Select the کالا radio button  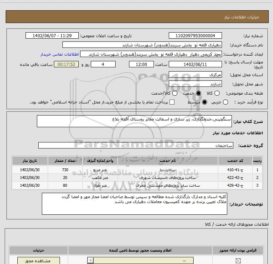[x=217, y=93]
